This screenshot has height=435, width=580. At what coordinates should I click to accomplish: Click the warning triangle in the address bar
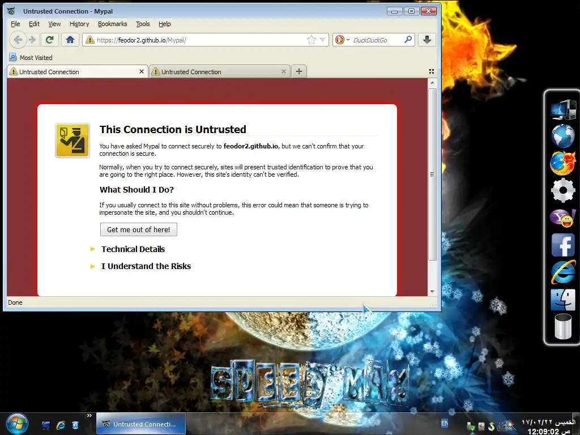pyautogui.click(x=90, y=40)
